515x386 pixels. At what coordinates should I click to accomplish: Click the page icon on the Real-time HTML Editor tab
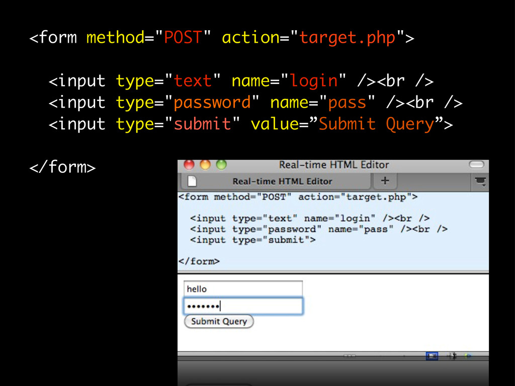(x=192, y=181)
